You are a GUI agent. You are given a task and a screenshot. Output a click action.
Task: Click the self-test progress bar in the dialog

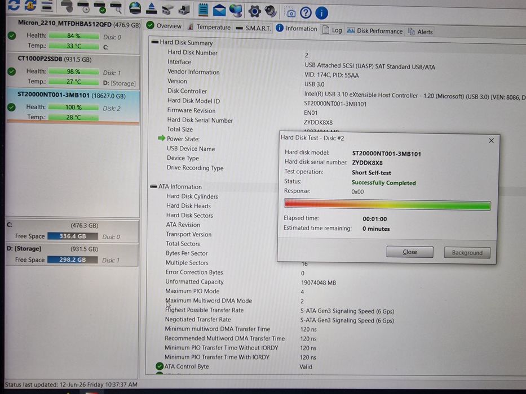pyautogui.click(x=387, y=205)
